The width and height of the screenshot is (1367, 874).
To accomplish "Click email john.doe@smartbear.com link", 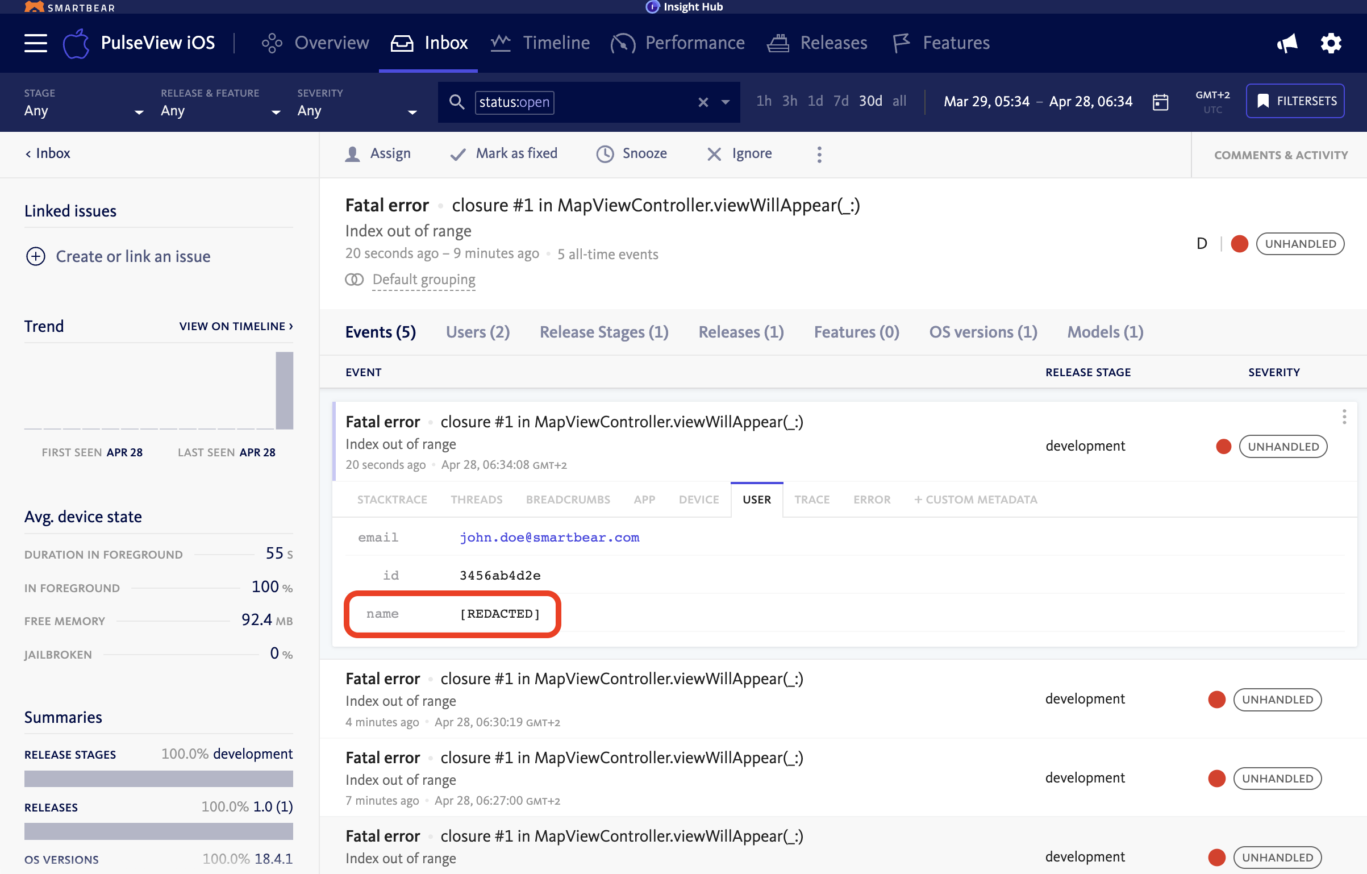I will (x=549, y=538).
